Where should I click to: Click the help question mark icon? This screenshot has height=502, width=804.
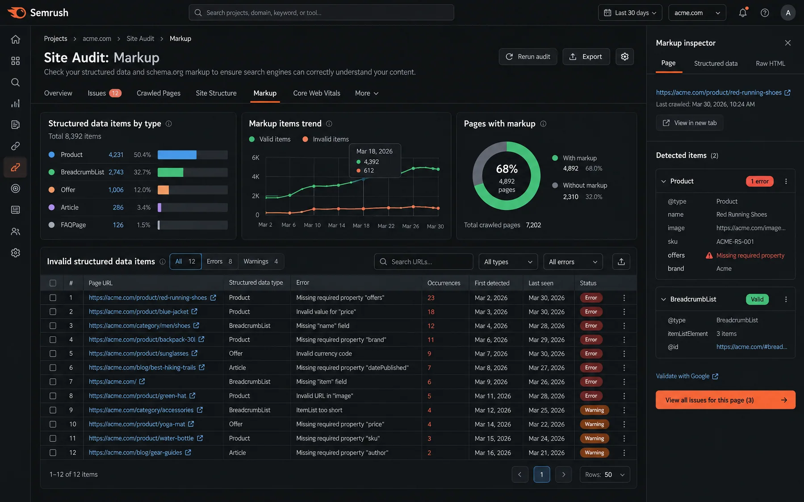point(765,12)
